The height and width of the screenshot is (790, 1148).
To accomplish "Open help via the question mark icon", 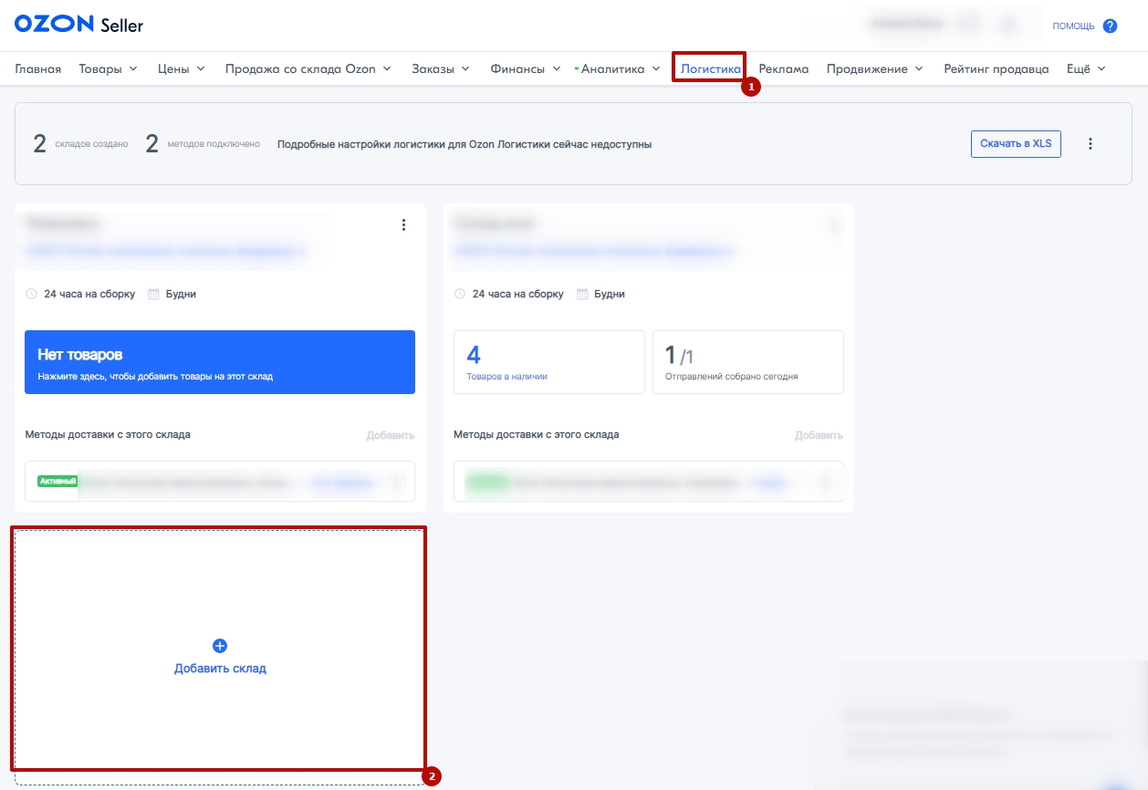I will click(1110, 26).
